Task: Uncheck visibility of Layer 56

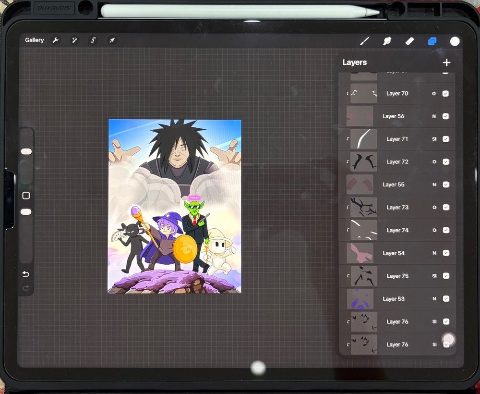Action: [x=445, y=116]
